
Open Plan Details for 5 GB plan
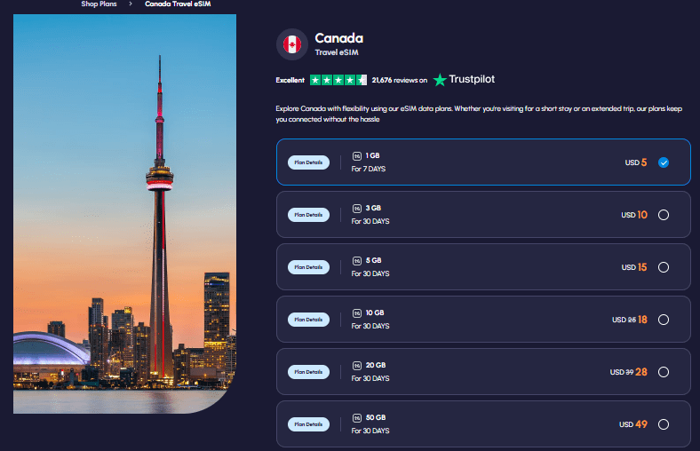308,267
